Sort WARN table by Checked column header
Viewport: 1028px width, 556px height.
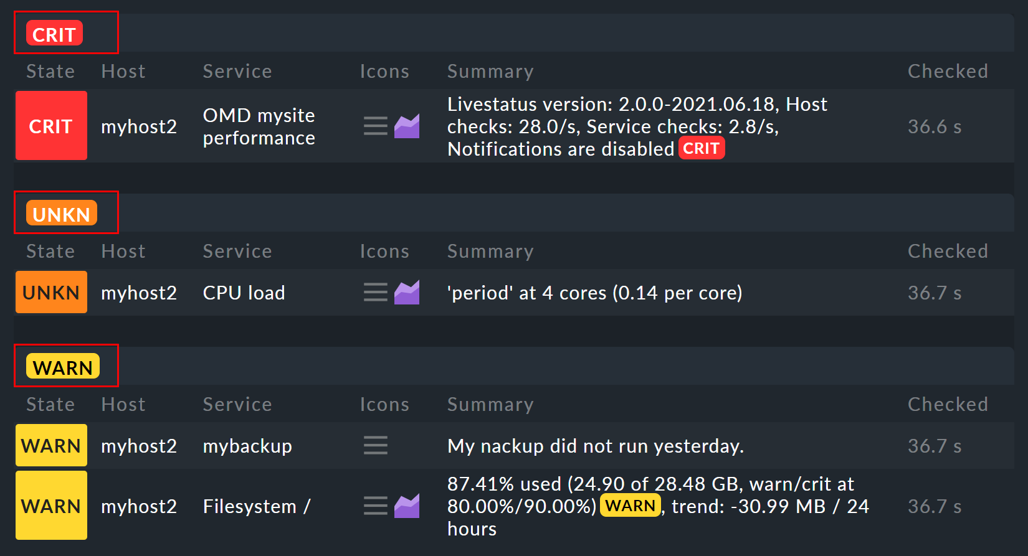click(x=947, y=405)
